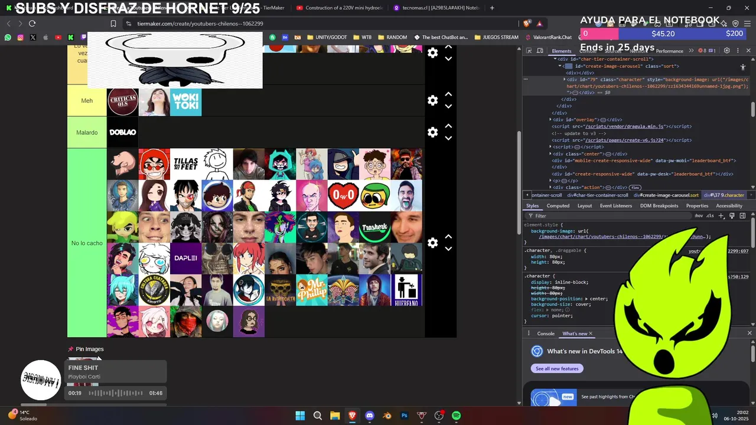
Task: Open settings gear for the Malardo tier
Action: tap(432, 132)
